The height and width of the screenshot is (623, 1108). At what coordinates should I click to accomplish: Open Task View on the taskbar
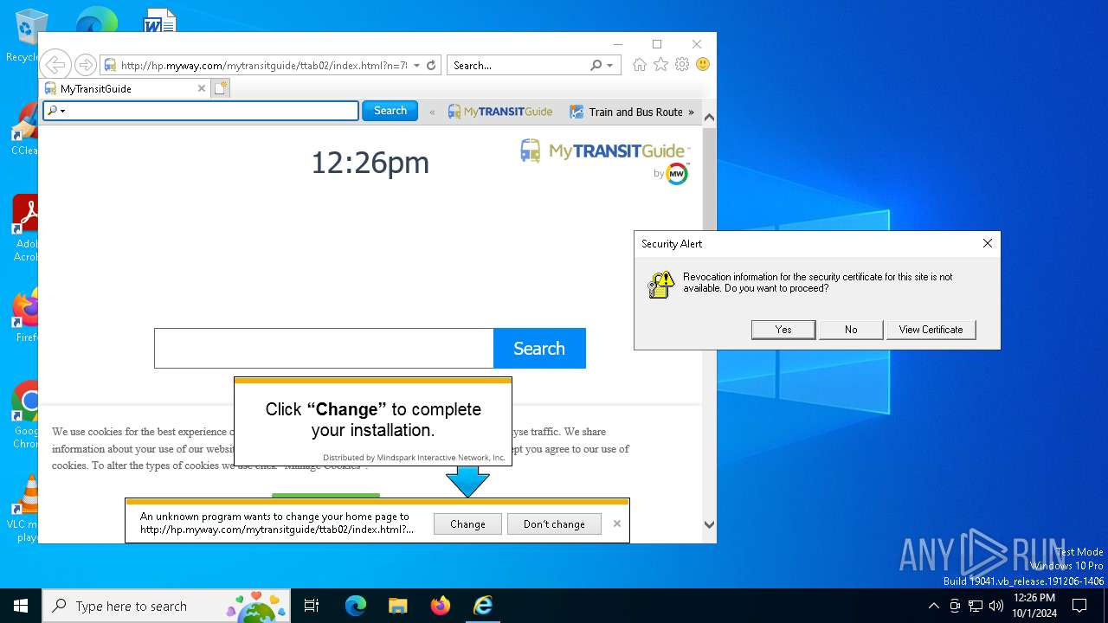click(x=312, y=606)
